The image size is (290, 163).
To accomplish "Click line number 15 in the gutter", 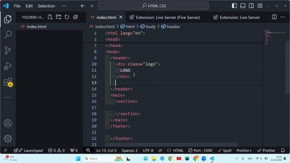I will coord(94,95).
